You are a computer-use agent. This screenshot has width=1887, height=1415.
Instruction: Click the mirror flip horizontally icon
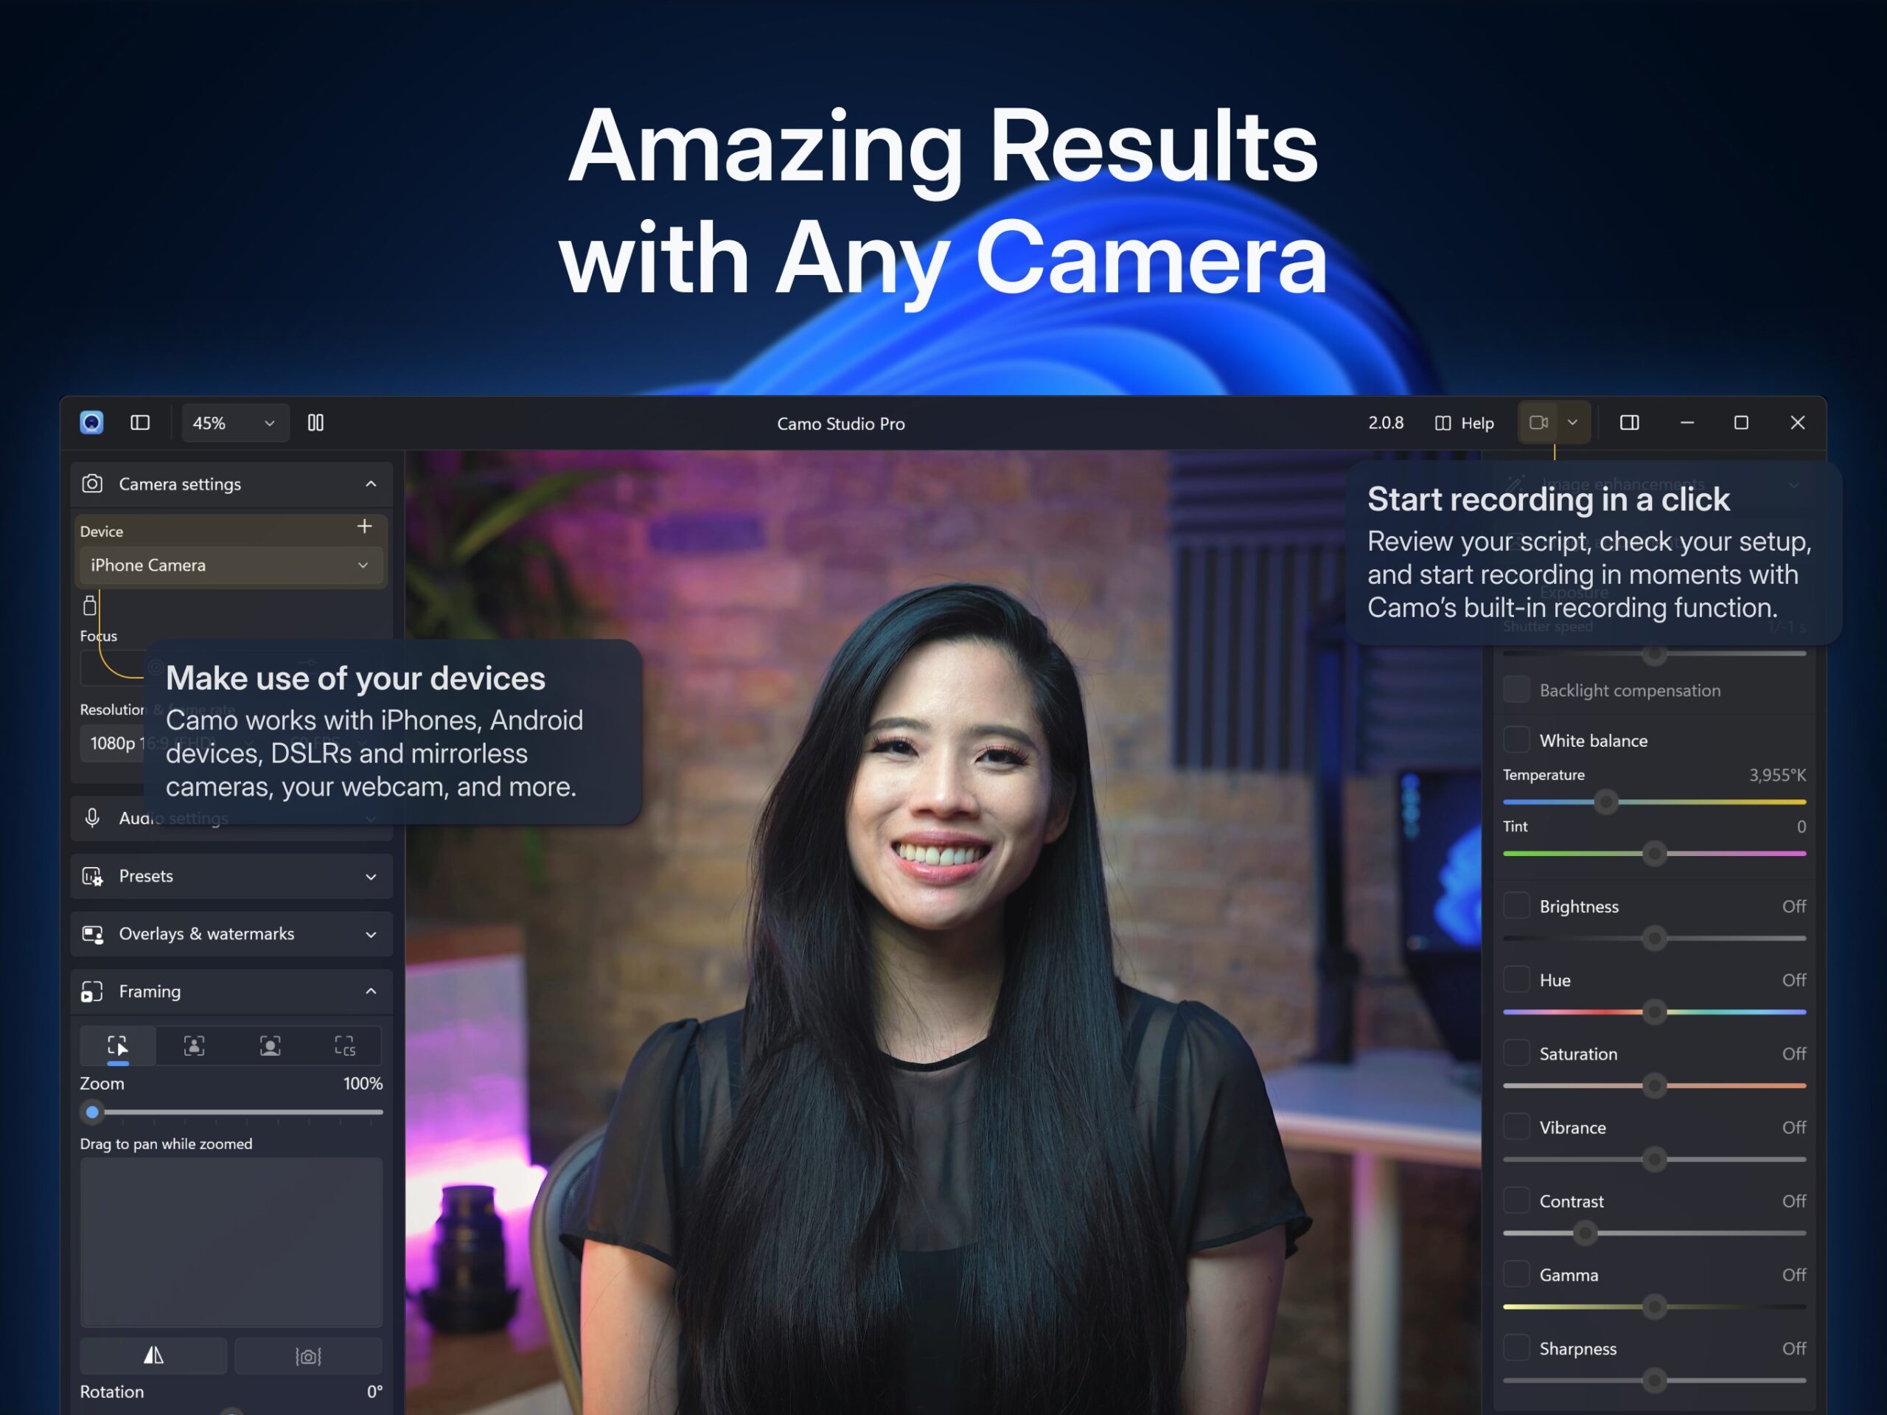coord(153,1355)
